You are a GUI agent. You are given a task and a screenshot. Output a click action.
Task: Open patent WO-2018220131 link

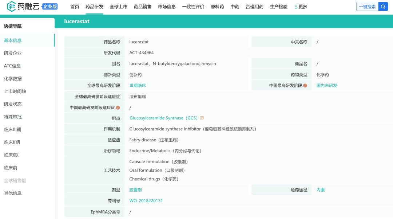click(x=146, y=201)
